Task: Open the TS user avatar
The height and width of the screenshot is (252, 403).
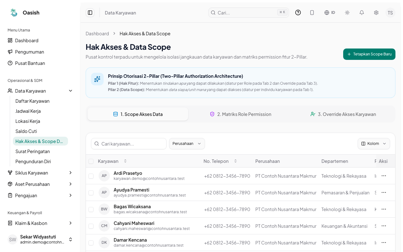Action: (390, 13)
